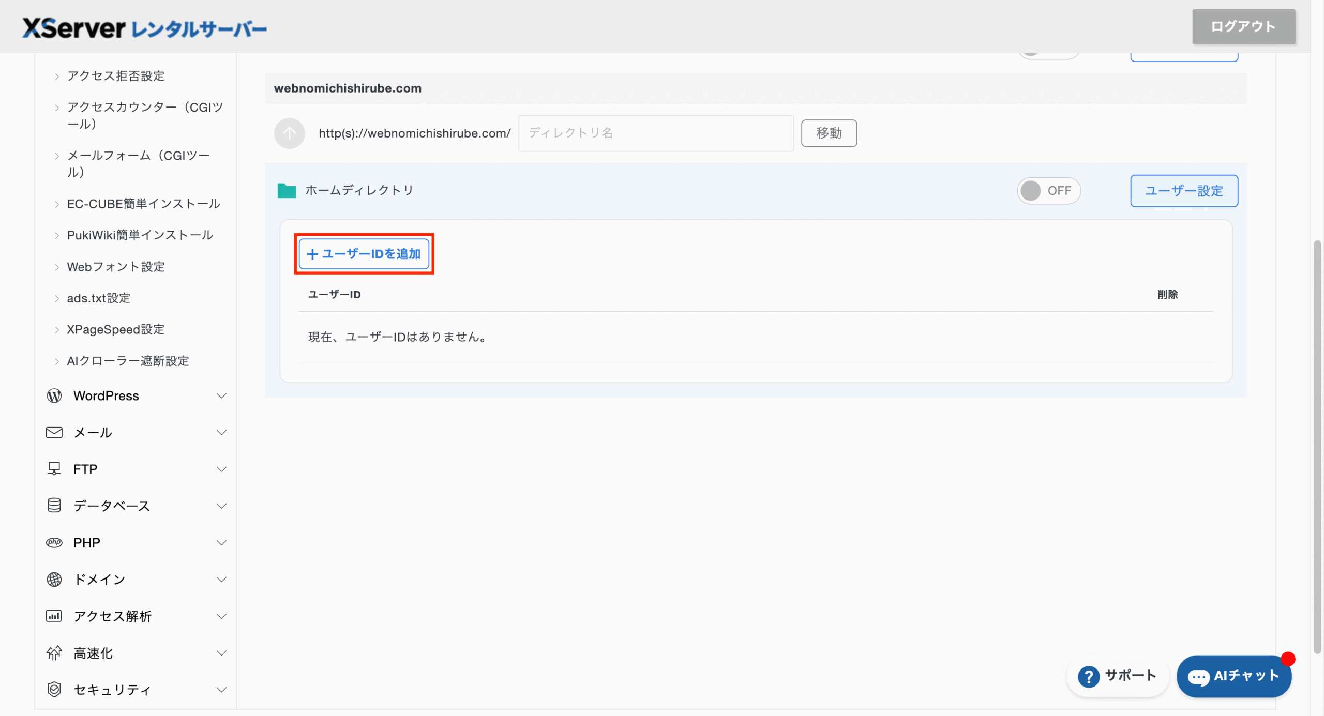Open アクセス拒否設定 in sidebar

[116, 76]
